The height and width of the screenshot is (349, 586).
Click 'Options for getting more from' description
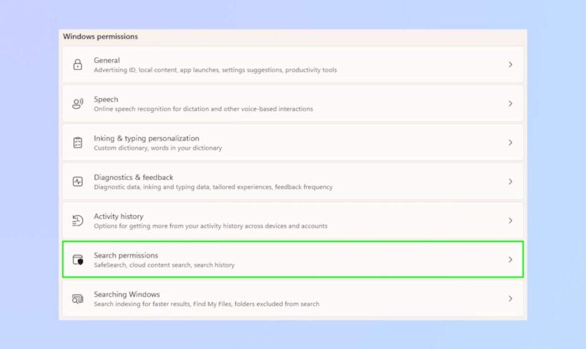[x=211, y=226]
